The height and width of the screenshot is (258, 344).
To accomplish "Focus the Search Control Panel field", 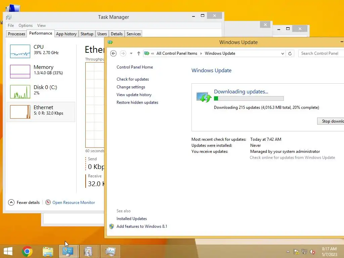I will click(321, 53).
